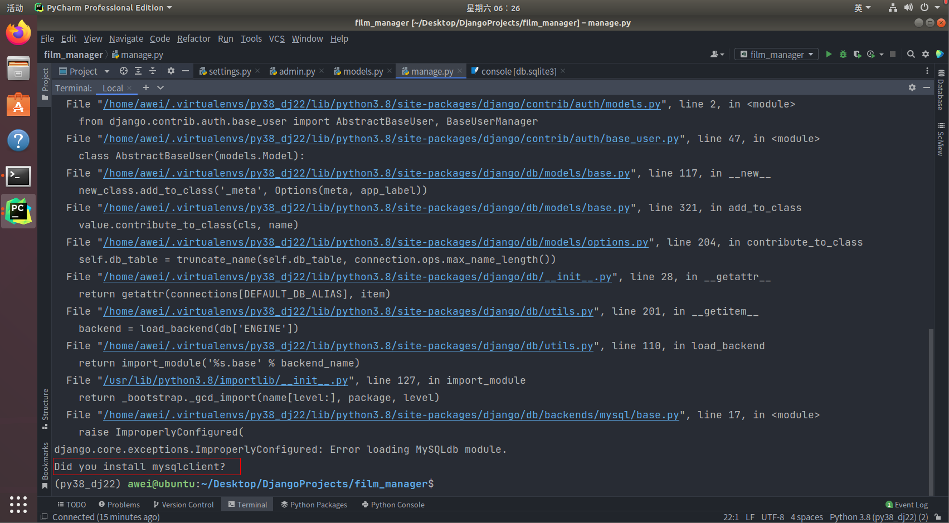Open Help from the Ubuntu dock
This screenshot has height=523, width=949.
[x=18, y=140]
